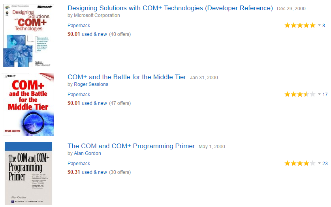
Task: Expand rating dropdown arrow beside 8 reviews
Action: [319, 25]
